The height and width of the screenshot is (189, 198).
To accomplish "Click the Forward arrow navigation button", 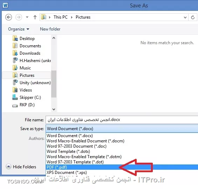I will (x=19, y=17).
